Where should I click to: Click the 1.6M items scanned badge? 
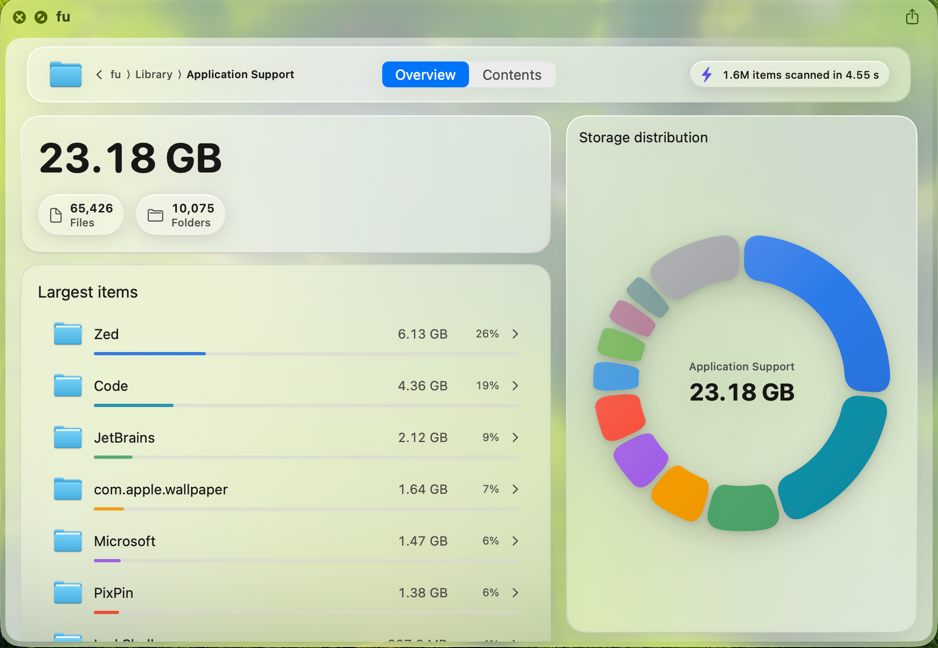pyautogui.click(x=790, y=74)
